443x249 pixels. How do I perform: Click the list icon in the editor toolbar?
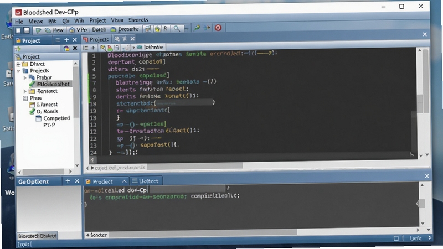pyautogui.click(x=86, y=48)
